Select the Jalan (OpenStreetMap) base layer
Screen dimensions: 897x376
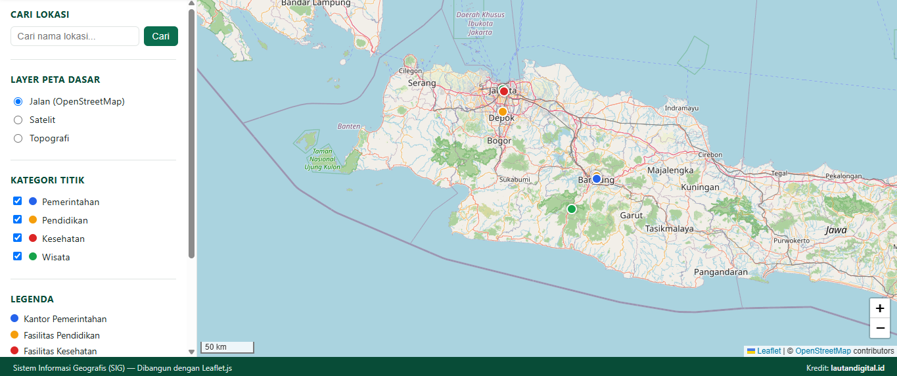pos(18,102)
